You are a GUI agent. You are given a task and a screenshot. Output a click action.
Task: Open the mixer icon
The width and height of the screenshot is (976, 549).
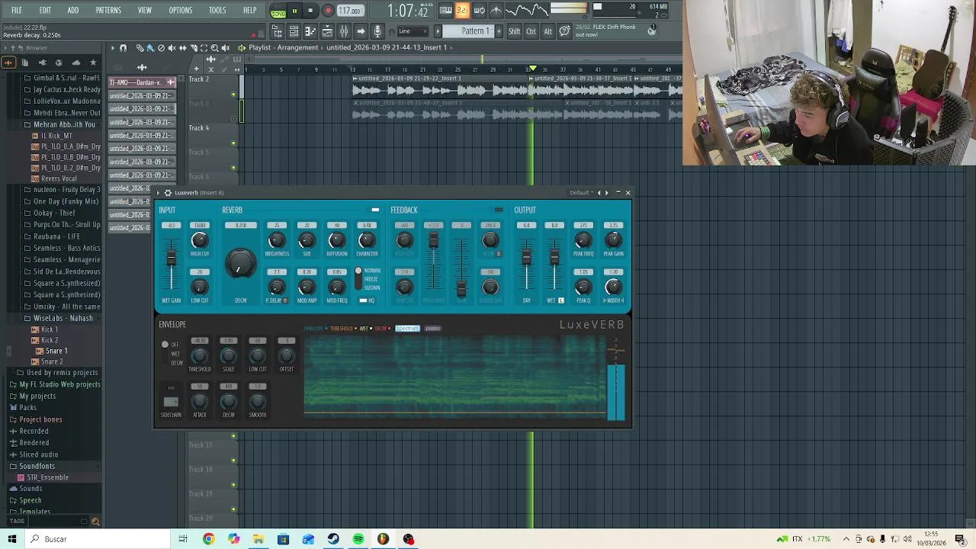(344, 31)
